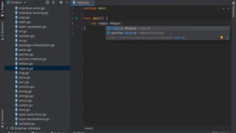Open reflect.go in the project tree
Image resolution: width=236 pixels, height=133 pixels.
(26, 64)
